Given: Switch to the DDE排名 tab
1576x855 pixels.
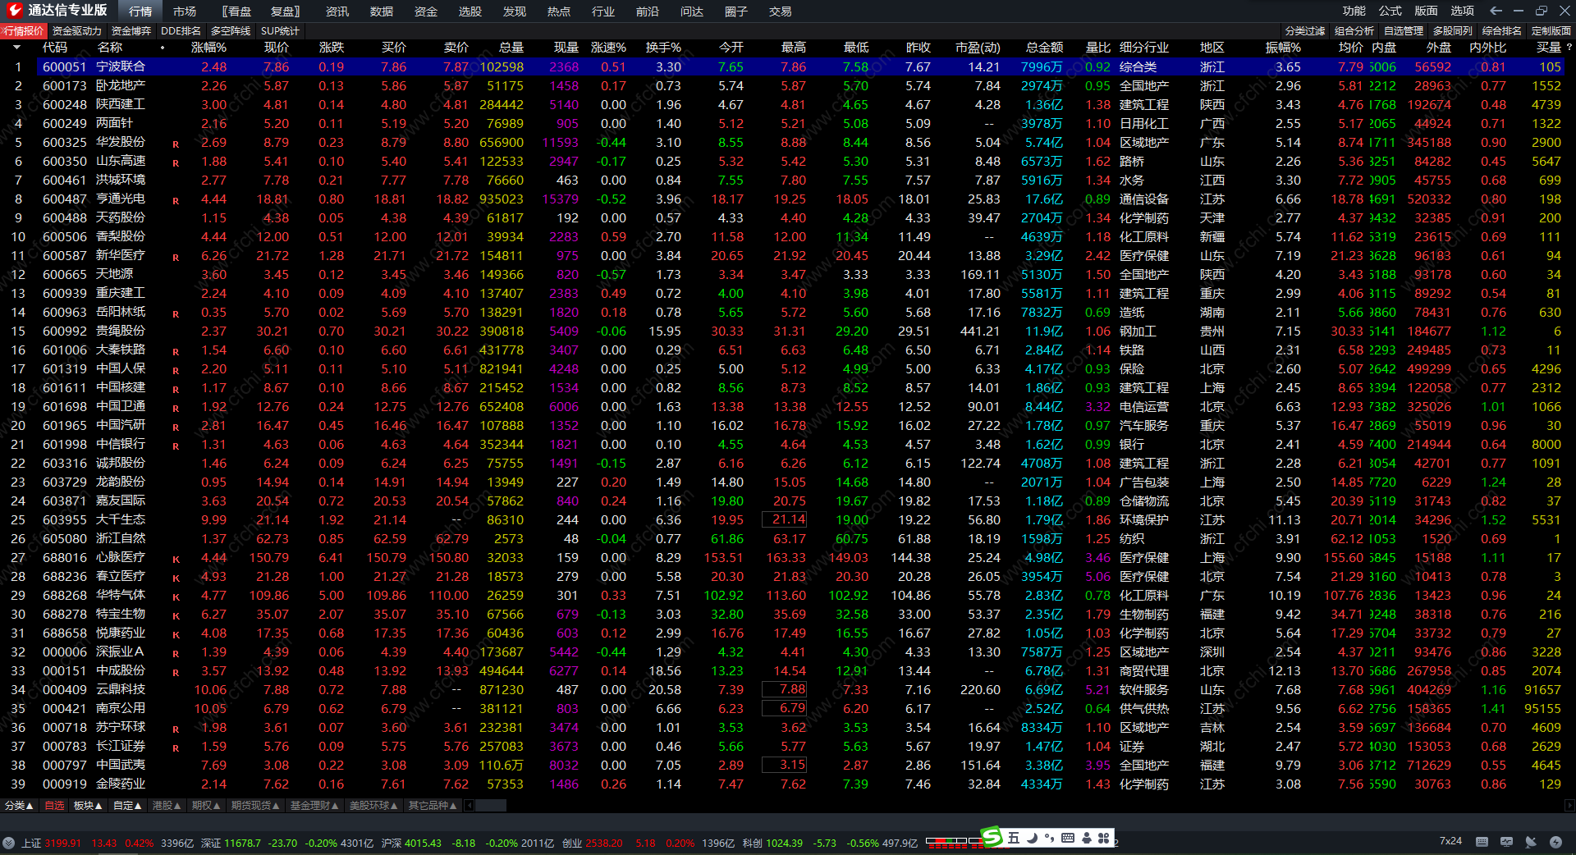Looking at the screenshot, I should tap(181, 31).
